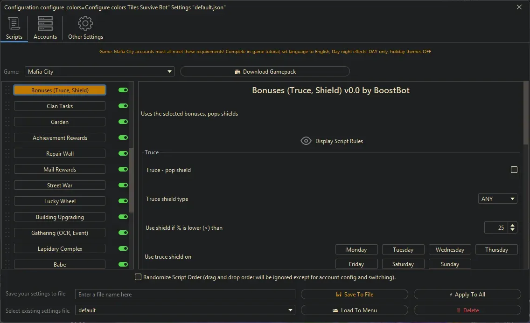Click drag handle beside Lucky Wheel script

tap(7, 201)
